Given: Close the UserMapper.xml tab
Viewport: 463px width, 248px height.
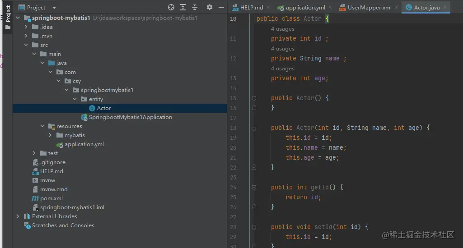Looking at the screenshot, I should click(397, 7).
